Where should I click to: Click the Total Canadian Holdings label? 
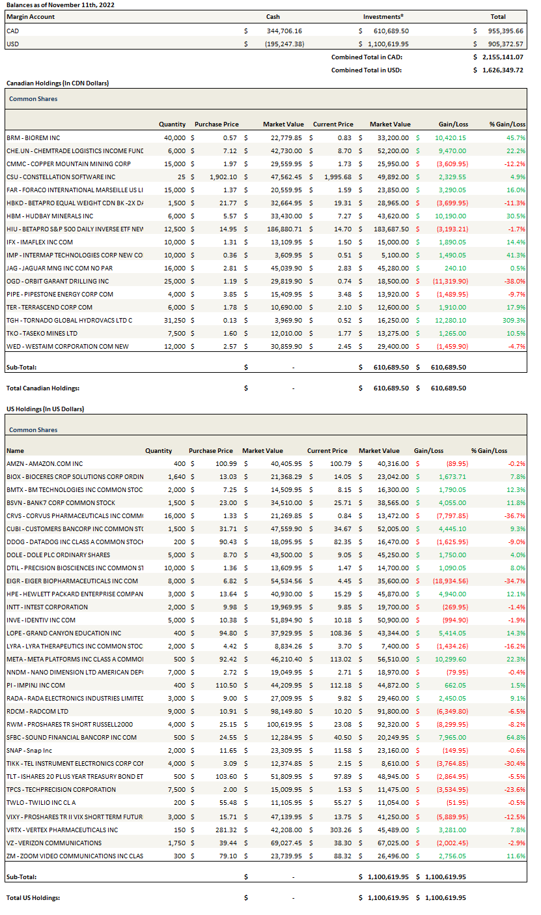tap(42, 388)
